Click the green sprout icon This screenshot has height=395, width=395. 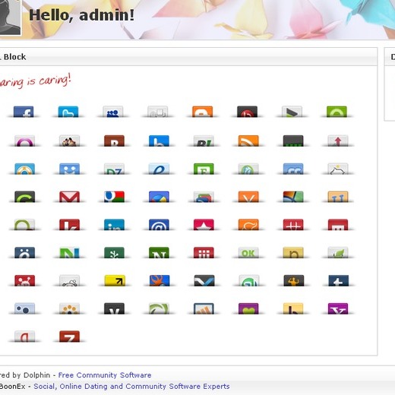[x=114, y=253]
